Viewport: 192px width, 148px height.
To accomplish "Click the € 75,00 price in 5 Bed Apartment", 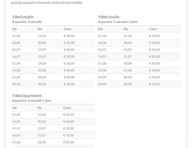I will tap(69, 135).
